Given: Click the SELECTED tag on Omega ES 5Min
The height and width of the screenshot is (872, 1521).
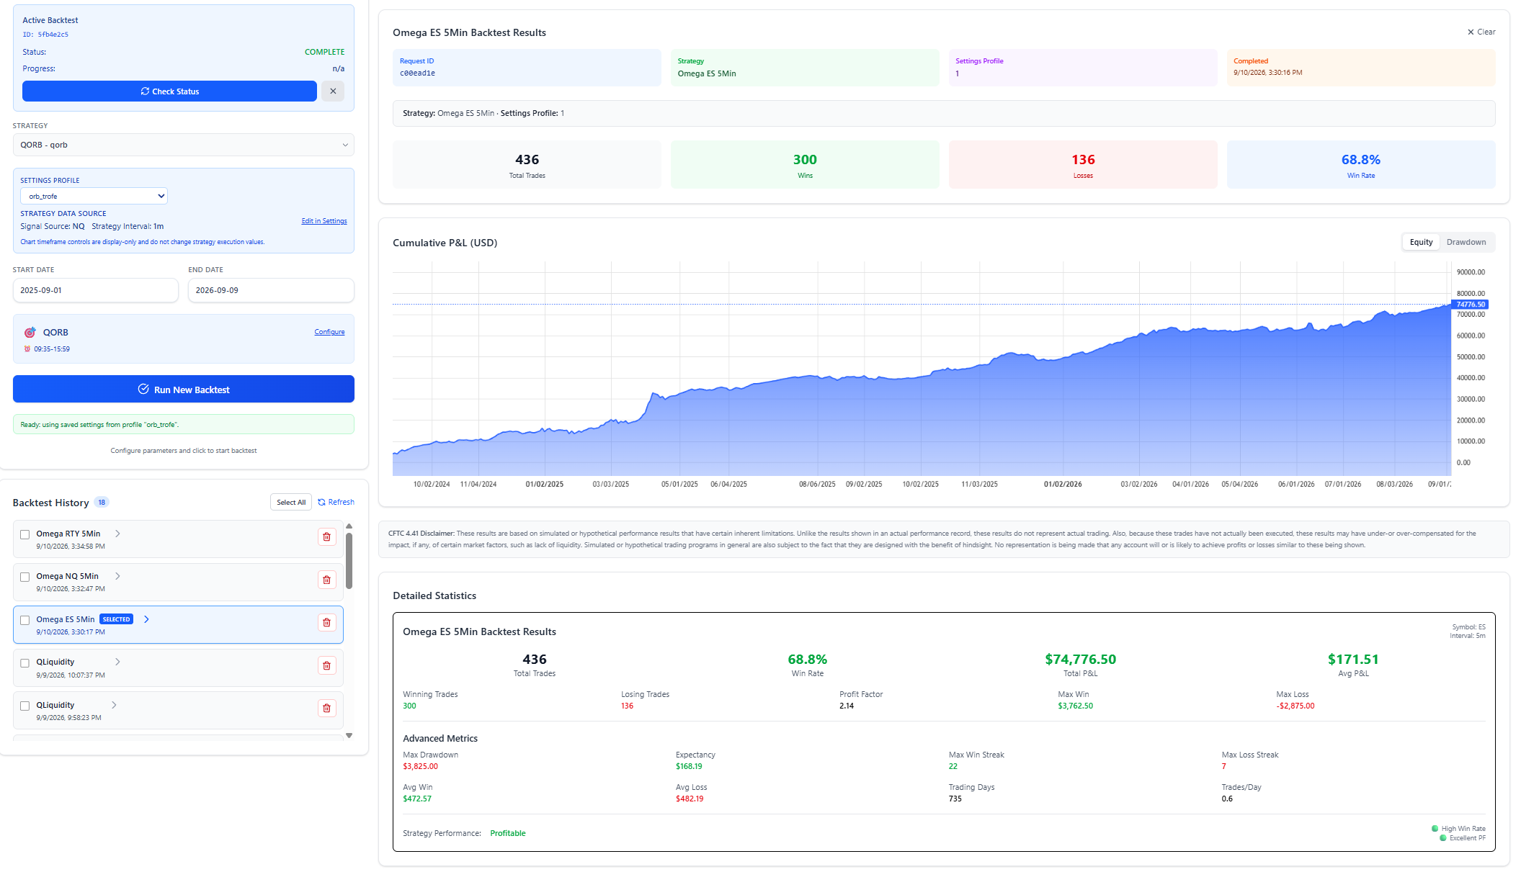Looking at the screenshot, I should pyautogui.click(x=116, y=619).
